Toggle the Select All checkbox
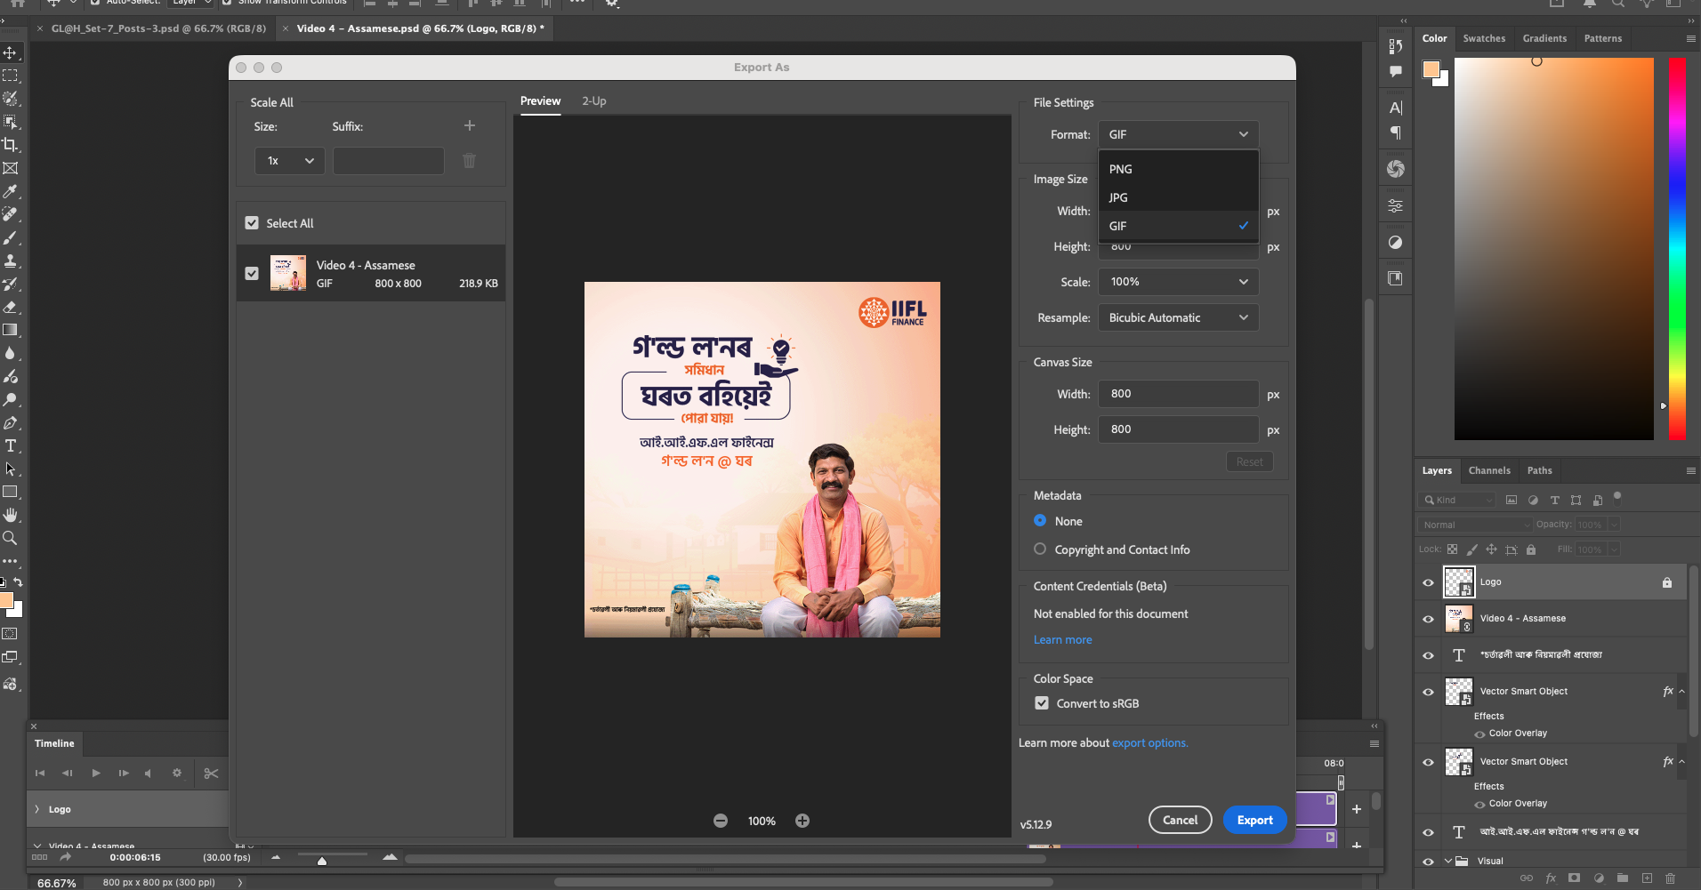The width and height of the screenshot is (1701, 890). coord(252,223)
